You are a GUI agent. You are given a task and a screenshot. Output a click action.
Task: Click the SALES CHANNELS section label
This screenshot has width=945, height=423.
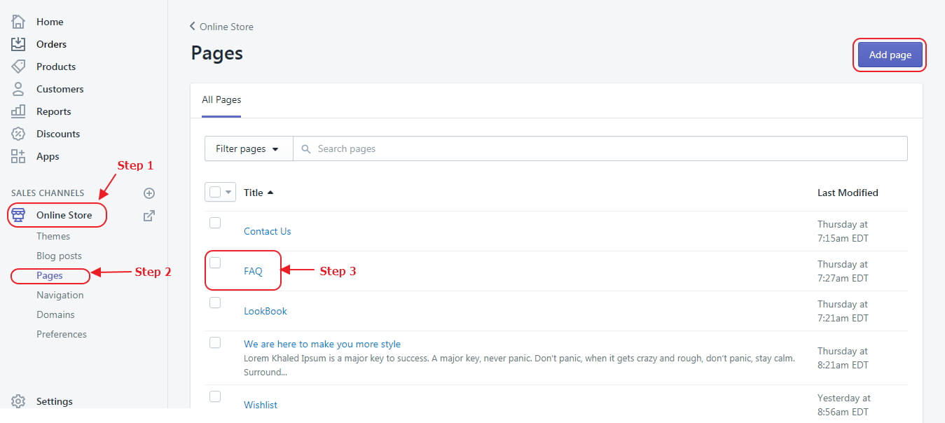(x=48, y=193)
